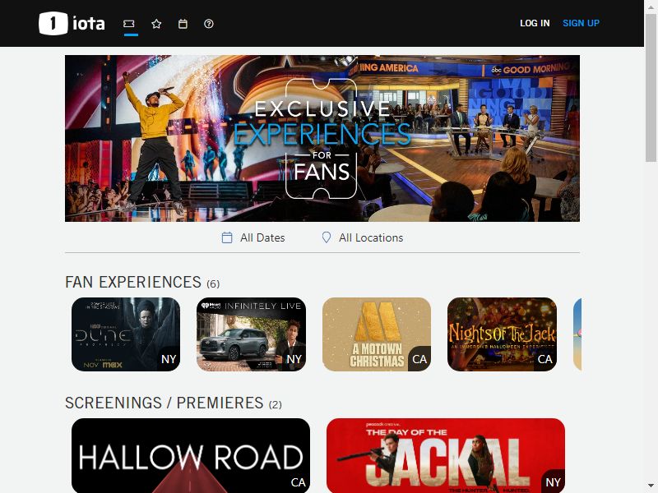
Task: Open the Nights of the Jack card
Action: click(502, 334)
